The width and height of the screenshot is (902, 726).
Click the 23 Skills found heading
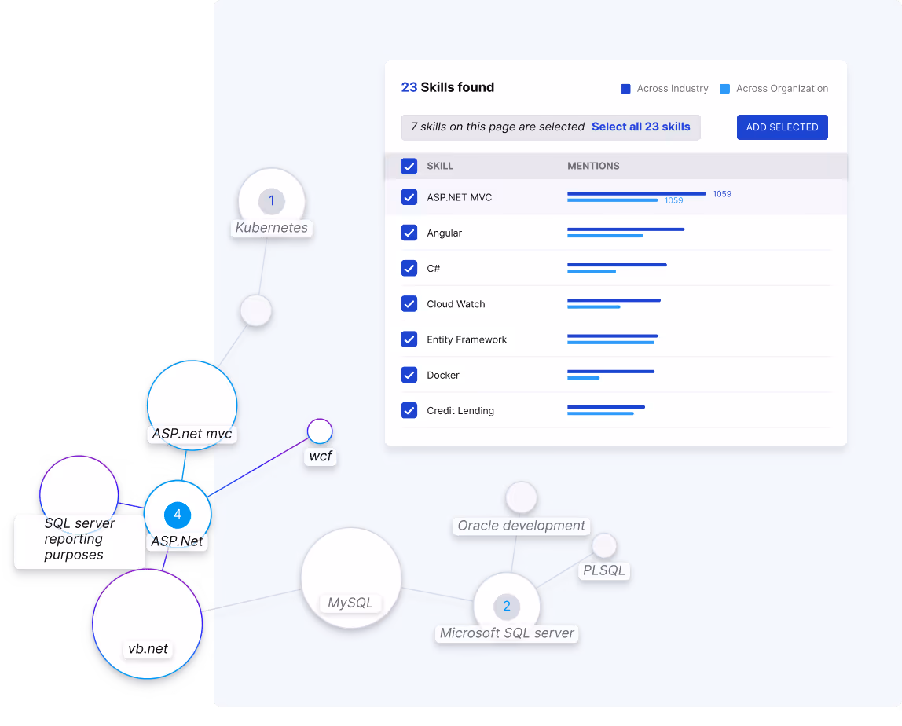(x=448, y=87)
